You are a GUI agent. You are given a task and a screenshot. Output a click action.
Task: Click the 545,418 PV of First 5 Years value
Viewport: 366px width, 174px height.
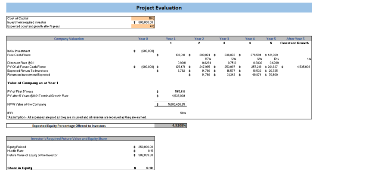pos(180,92)
